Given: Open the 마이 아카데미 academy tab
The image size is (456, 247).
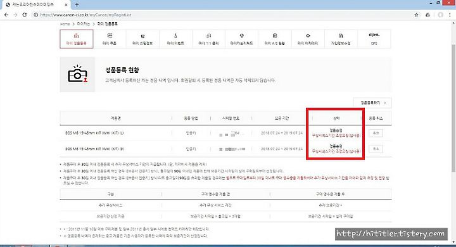Looking at the screenshot, I should coord(308,39).
